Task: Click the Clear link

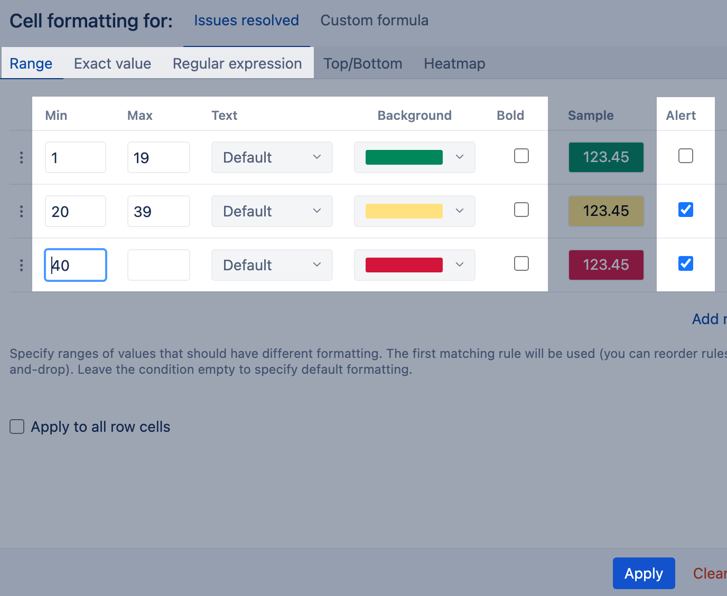Action: click(x=711, y=573)
